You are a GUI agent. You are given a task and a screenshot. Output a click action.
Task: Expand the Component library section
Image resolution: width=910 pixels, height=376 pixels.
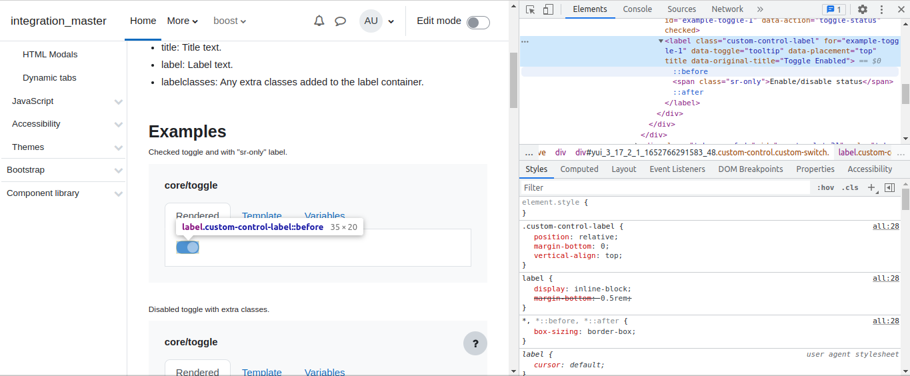119,194
